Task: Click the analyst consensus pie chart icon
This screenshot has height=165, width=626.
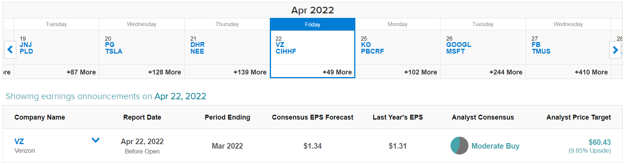Action: point(459,146)
